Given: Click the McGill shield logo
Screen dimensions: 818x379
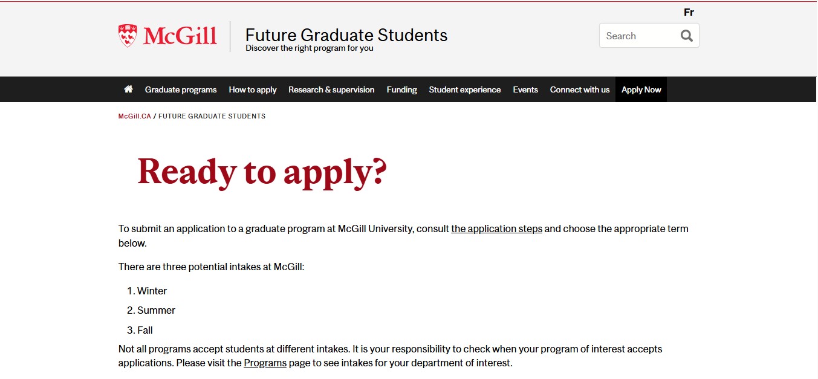Looking at the screenshot, I should click(128, 36).
